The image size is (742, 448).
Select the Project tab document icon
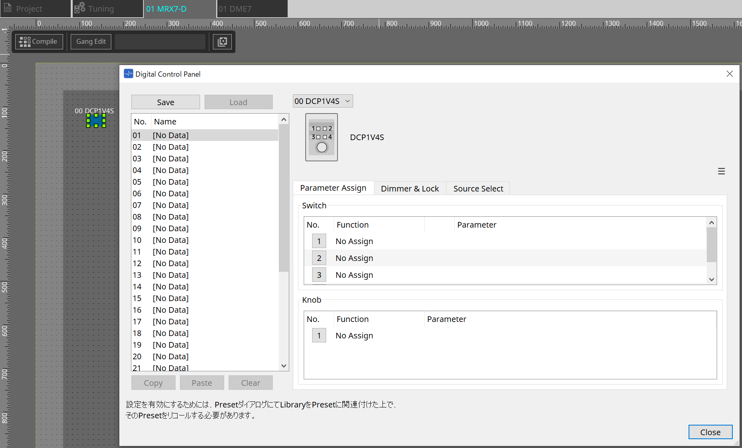click(7, 8)
